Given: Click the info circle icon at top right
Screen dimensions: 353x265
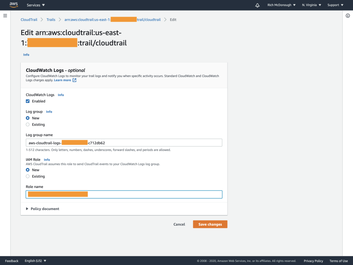Looking at the screenshot, I should pos(348,15).
